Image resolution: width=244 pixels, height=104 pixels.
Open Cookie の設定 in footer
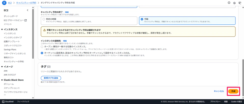[236, 102]
